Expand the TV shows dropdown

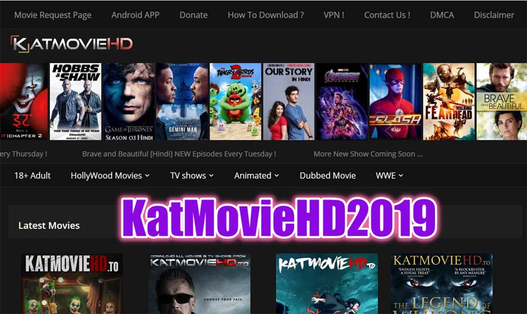coord(191,175)
